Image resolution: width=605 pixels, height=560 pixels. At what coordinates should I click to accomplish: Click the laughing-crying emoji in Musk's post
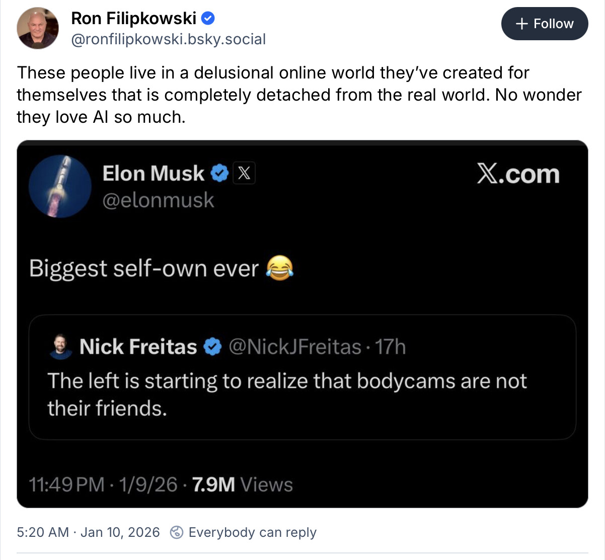[x=279, y=268]
